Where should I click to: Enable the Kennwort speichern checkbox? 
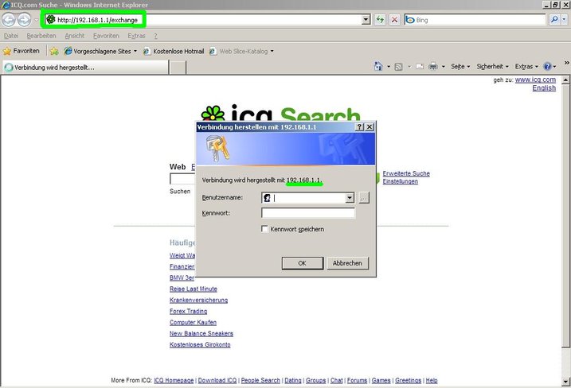(265, 229)
